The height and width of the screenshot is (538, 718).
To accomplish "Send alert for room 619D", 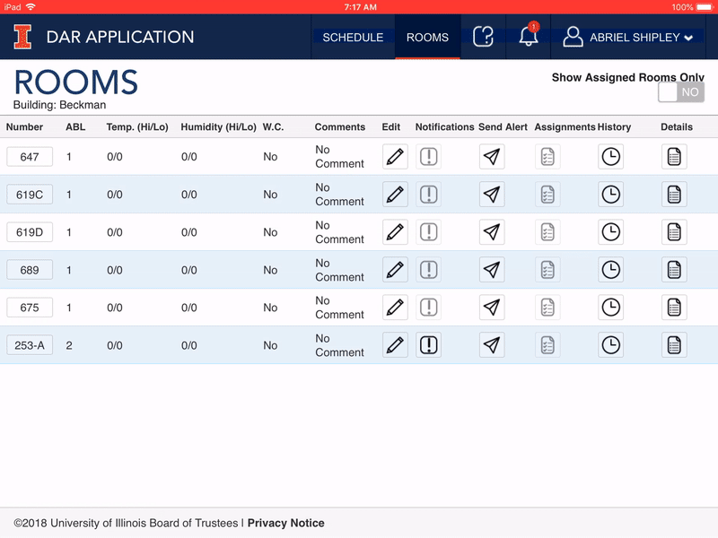I will (492, 232).
